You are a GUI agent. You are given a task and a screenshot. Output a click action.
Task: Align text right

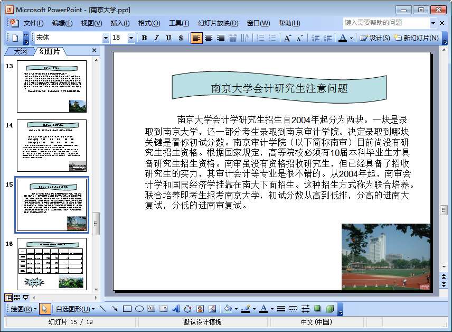point(221,38)
